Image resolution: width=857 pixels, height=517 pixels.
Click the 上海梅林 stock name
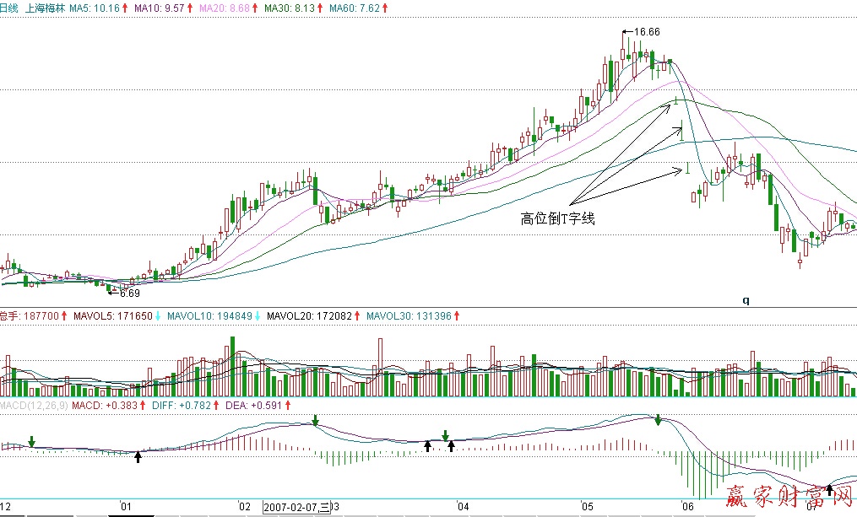click(44, 8)
